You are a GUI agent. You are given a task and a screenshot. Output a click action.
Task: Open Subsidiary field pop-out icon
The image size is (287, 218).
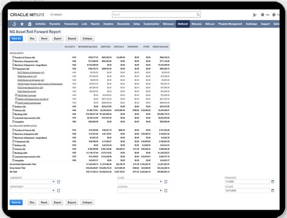pyautogui.click(x=59, y=182)
